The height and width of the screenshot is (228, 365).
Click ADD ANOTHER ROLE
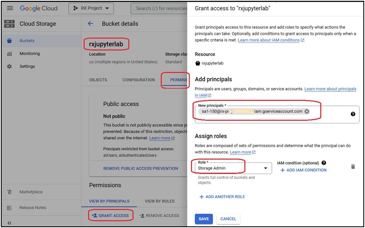[222, 197]
